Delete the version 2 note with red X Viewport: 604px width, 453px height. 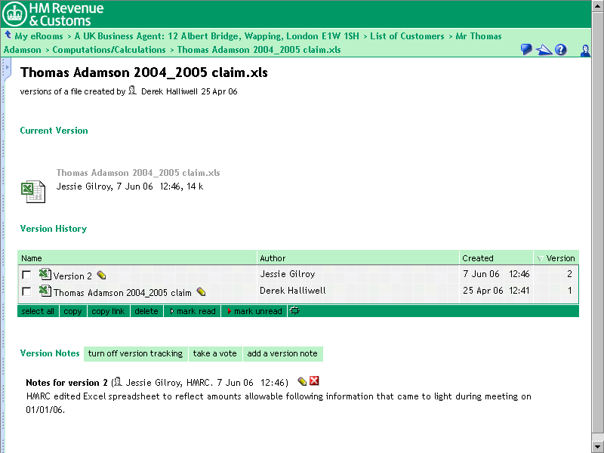314,381
